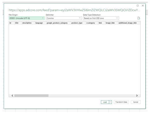Open the File Origin dropdown
The image size is (151, 114).
pos(27,18)
